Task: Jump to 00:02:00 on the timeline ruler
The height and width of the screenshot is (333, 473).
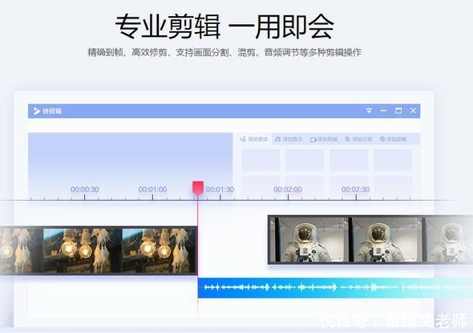Action: (288, 189)
